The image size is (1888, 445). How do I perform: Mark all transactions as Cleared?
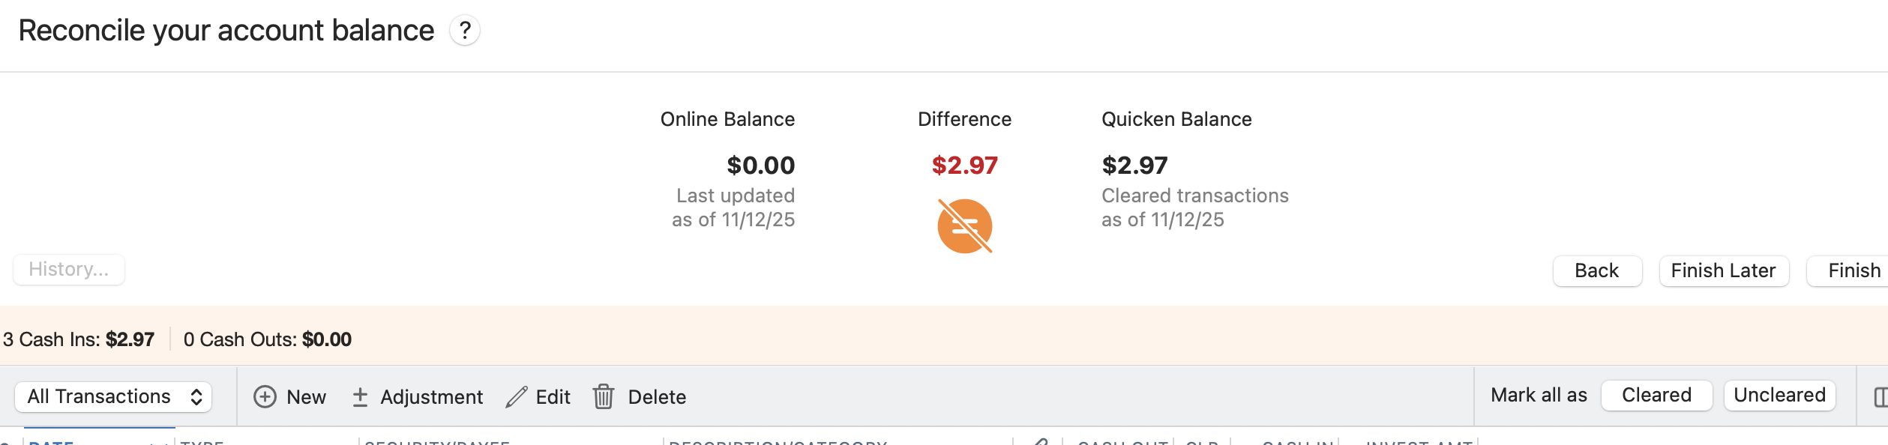point(1656,395)
